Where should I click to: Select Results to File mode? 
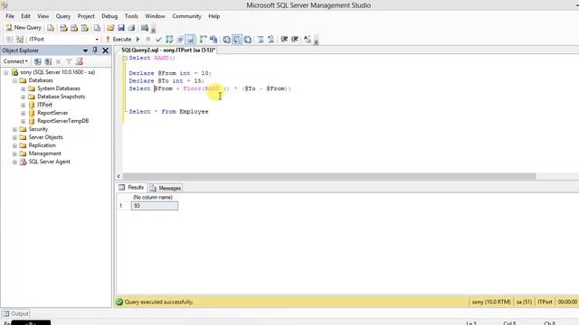(x=247, y=39)
